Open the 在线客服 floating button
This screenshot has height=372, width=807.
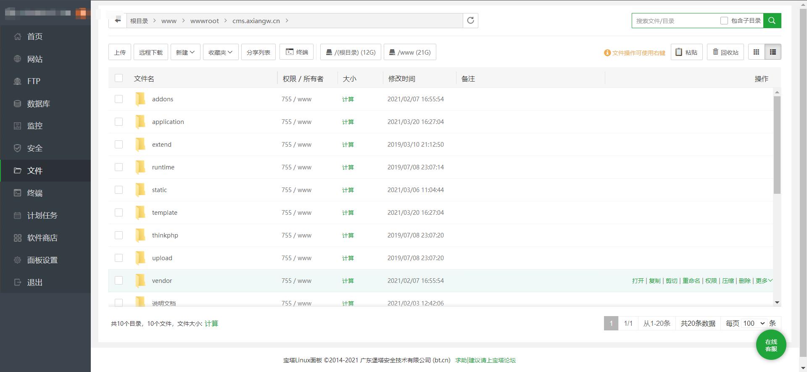[x=771, y=345]
